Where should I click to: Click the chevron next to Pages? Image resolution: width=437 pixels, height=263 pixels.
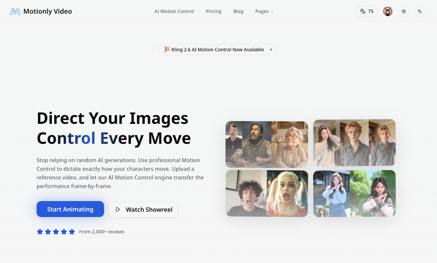(x=272, y=12)
